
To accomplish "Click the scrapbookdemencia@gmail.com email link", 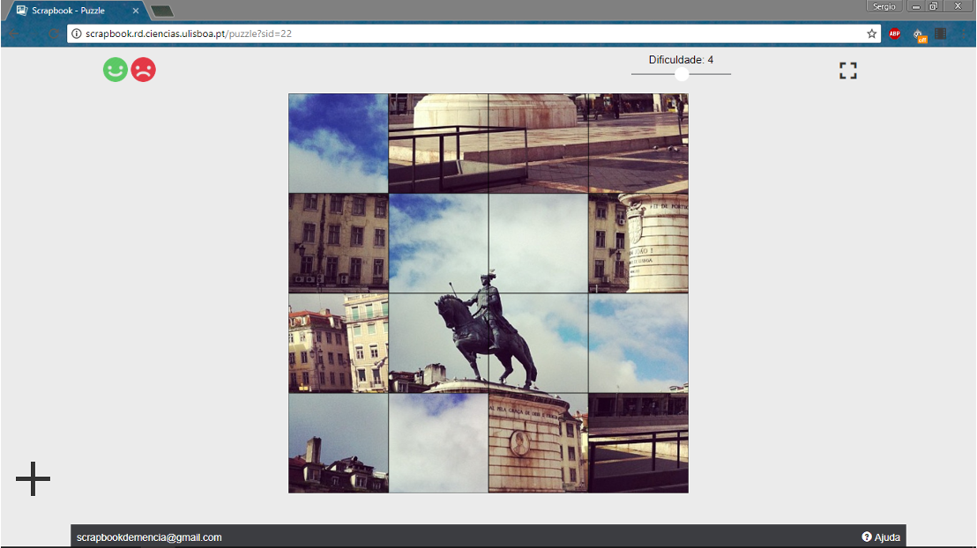I will pos(149,537).
